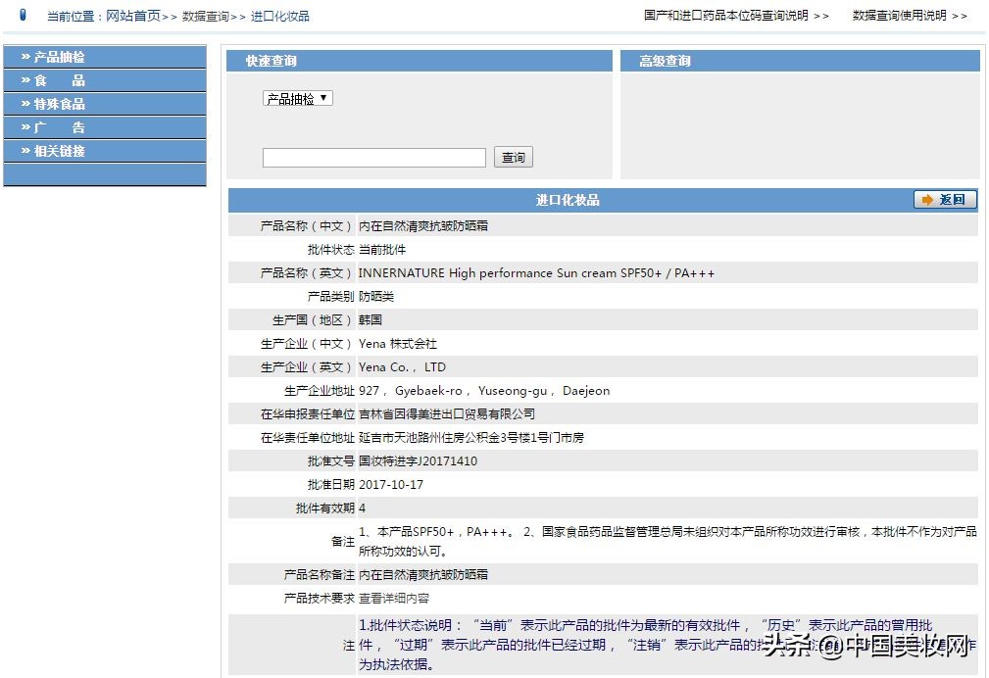This screenshot has width=989, height=678.
Task: Click the search input field under 快速查询
Action: (x=373, y=157)
